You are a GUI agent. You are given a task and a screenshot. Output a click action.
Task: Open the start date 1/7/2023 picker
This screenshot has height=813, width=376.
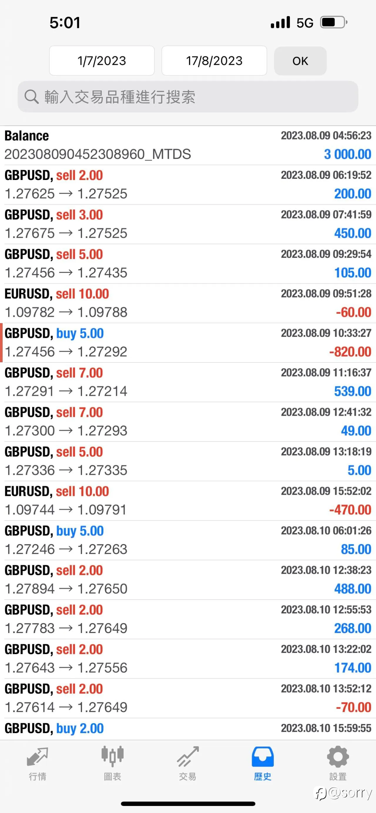[x=102, y=60]
